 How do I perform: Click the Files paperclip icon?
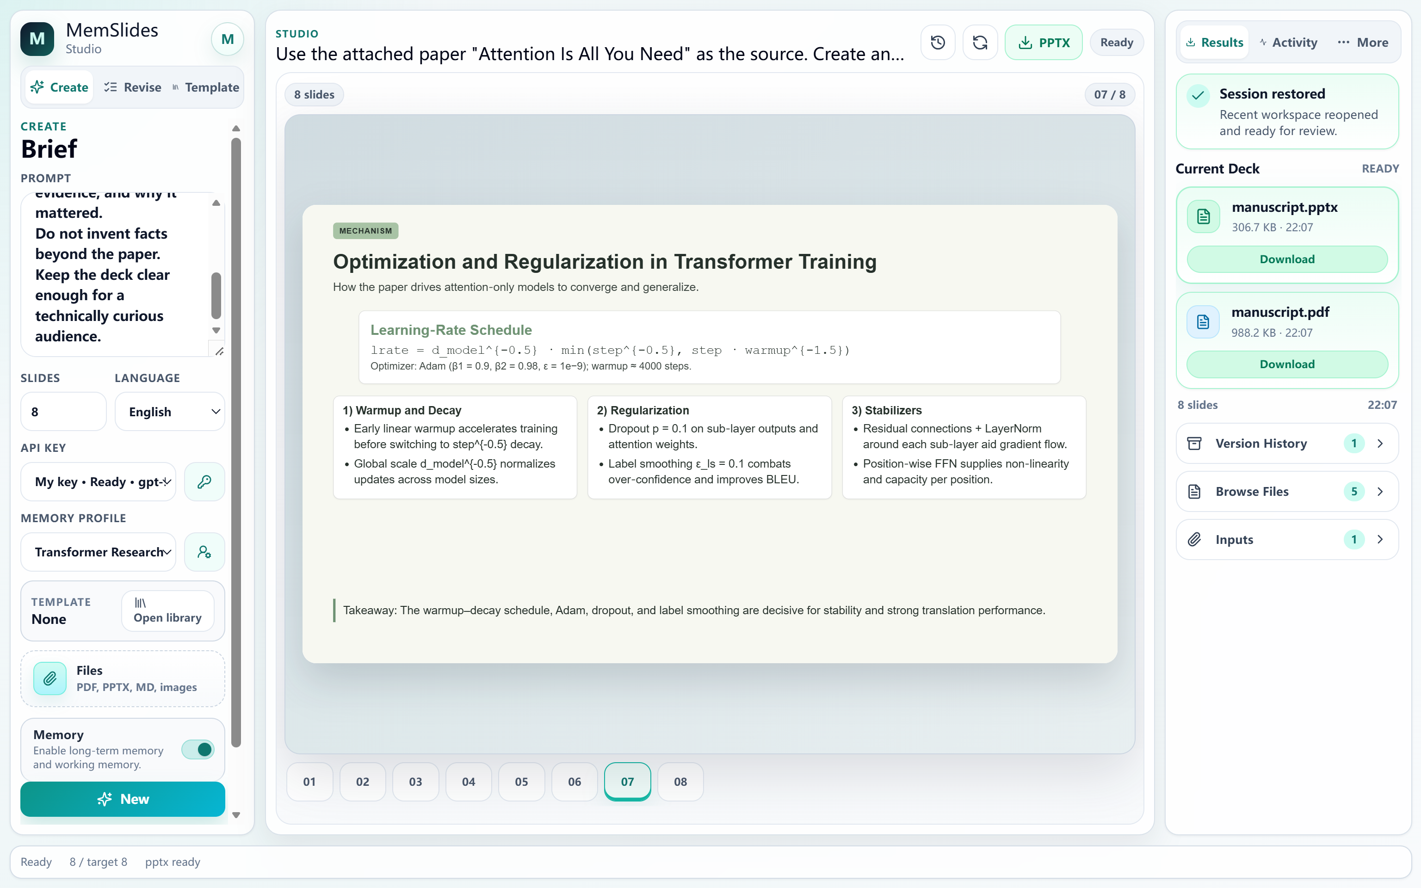coord(50,678)
